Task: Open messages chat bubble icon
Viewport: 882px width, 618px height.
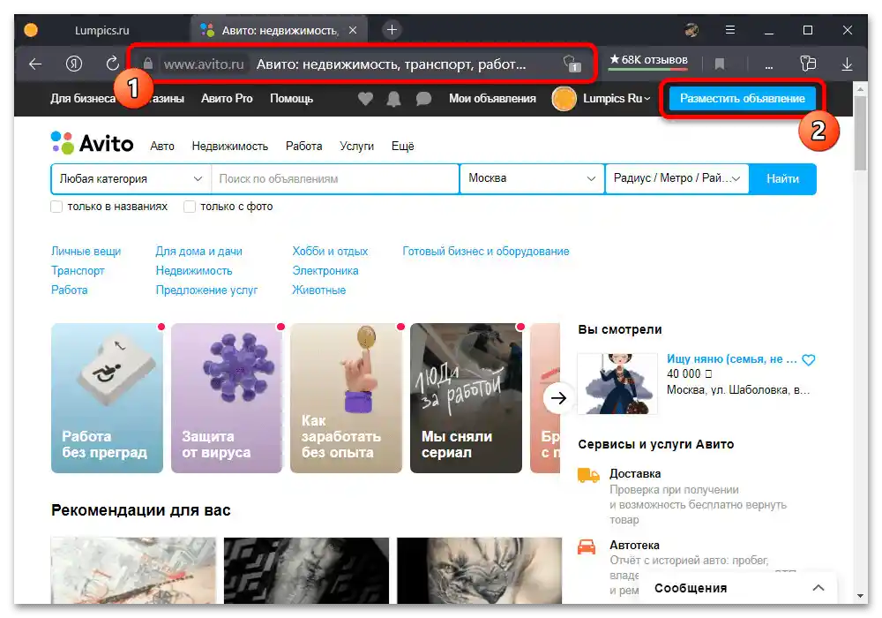Action: (x=423, y=99)
